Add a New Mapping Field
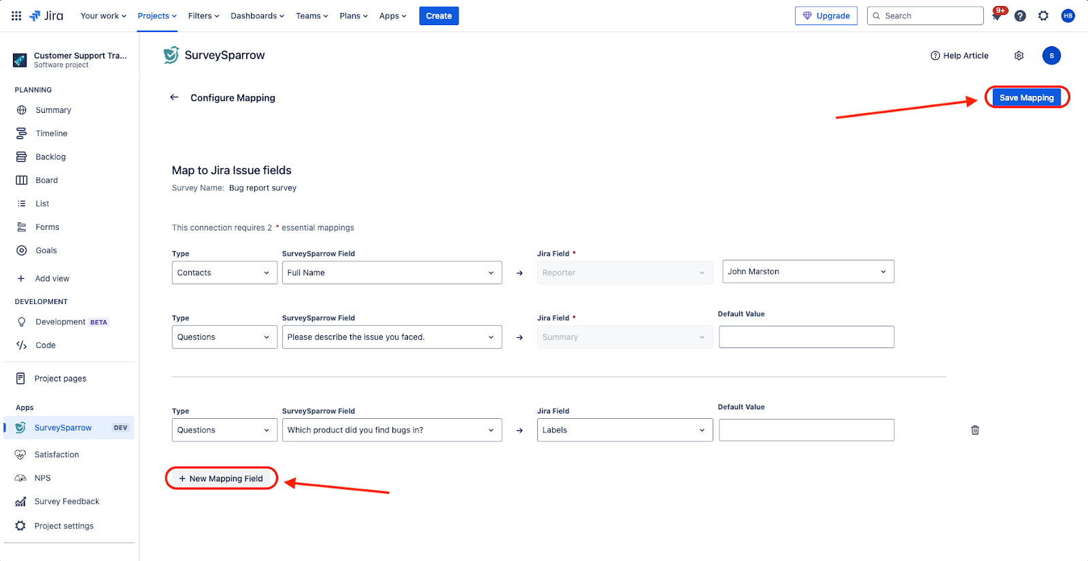The height and width of the screenshot is (561, 1088). tap(222, 479)
